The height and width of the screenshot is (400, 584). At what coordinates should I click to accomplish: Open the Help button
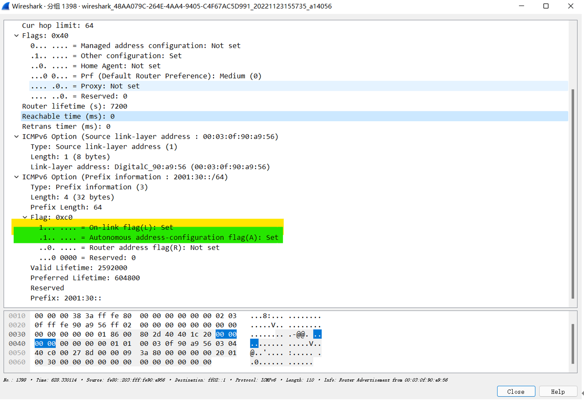pos(558,392)
